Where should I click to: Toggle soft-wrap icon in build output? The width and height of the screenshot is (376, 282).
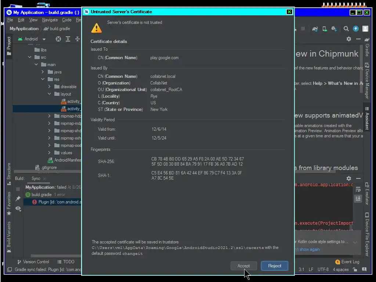coord(358,189)
